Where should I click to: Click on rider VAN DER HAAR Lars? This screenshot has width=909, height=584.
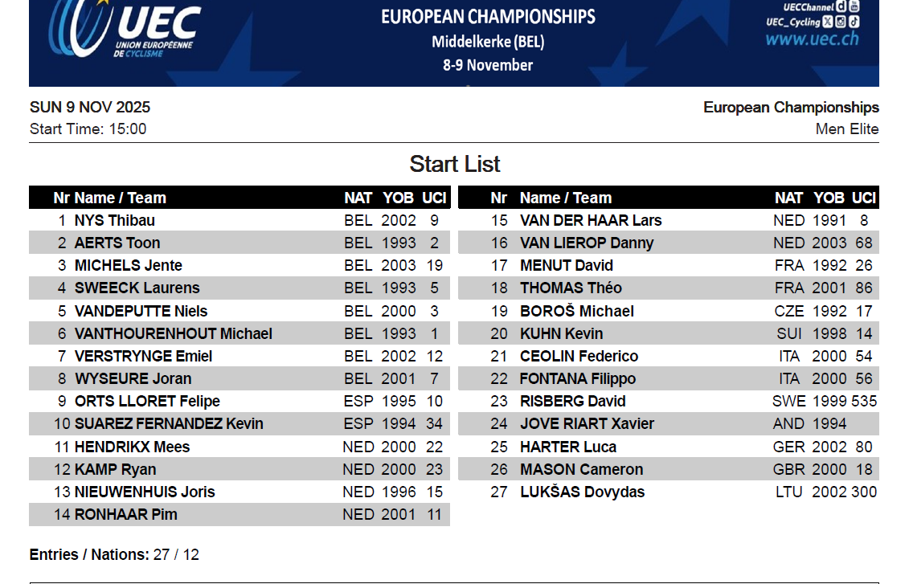[x=579, y=220]
